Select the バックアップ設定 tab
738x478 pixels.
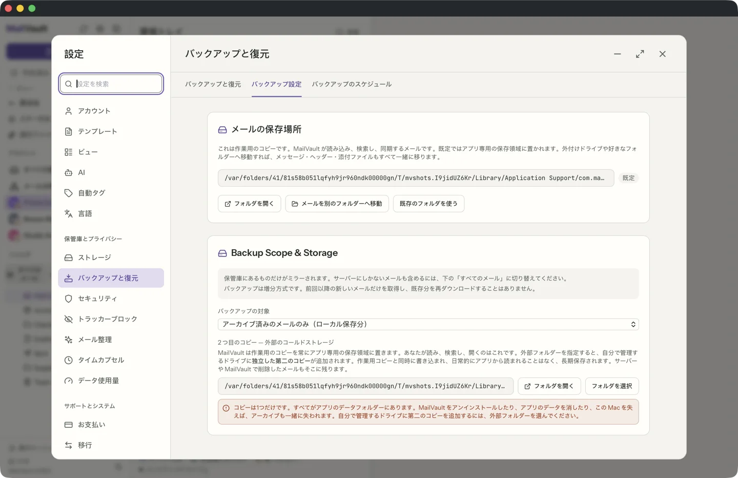tap(276, 84)
